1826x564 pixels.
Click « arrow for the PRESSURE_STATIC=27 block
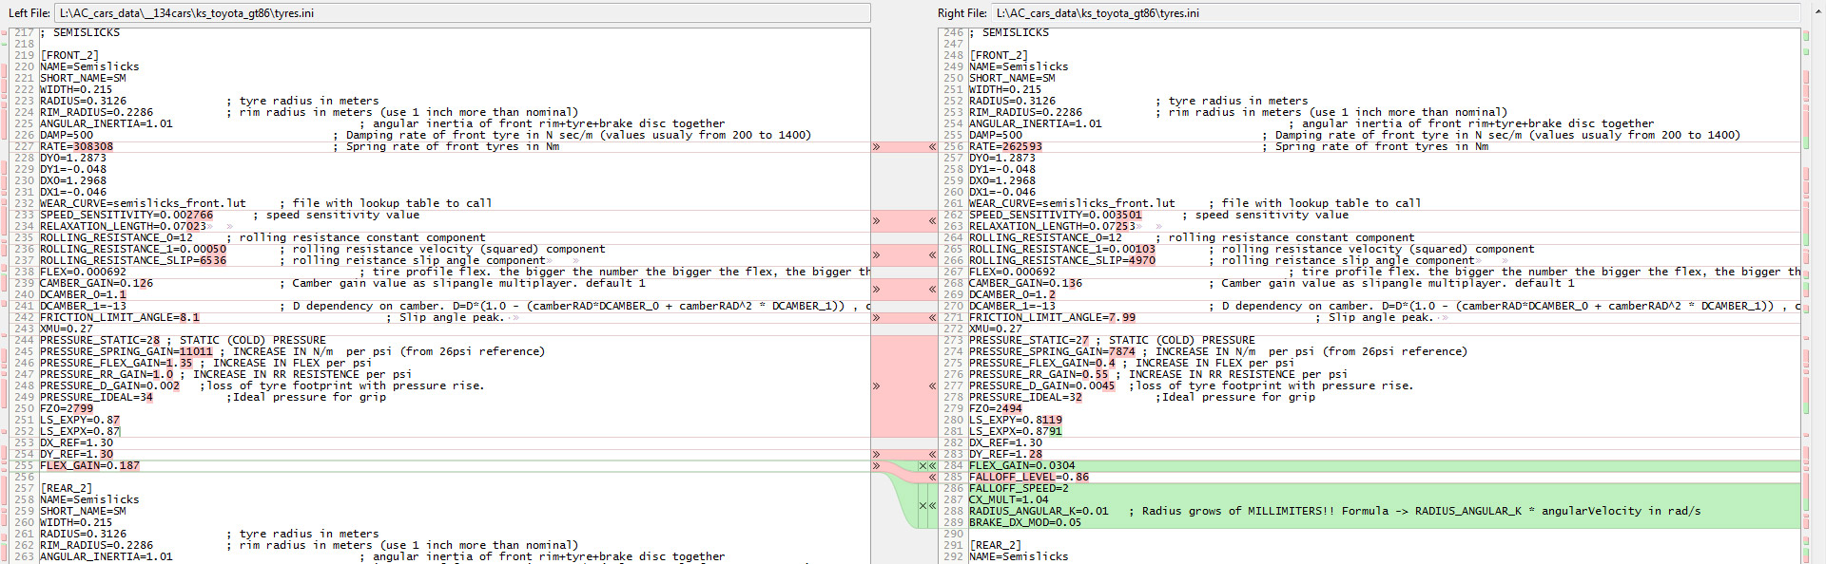pyautogui.click(x=932, y=386)
